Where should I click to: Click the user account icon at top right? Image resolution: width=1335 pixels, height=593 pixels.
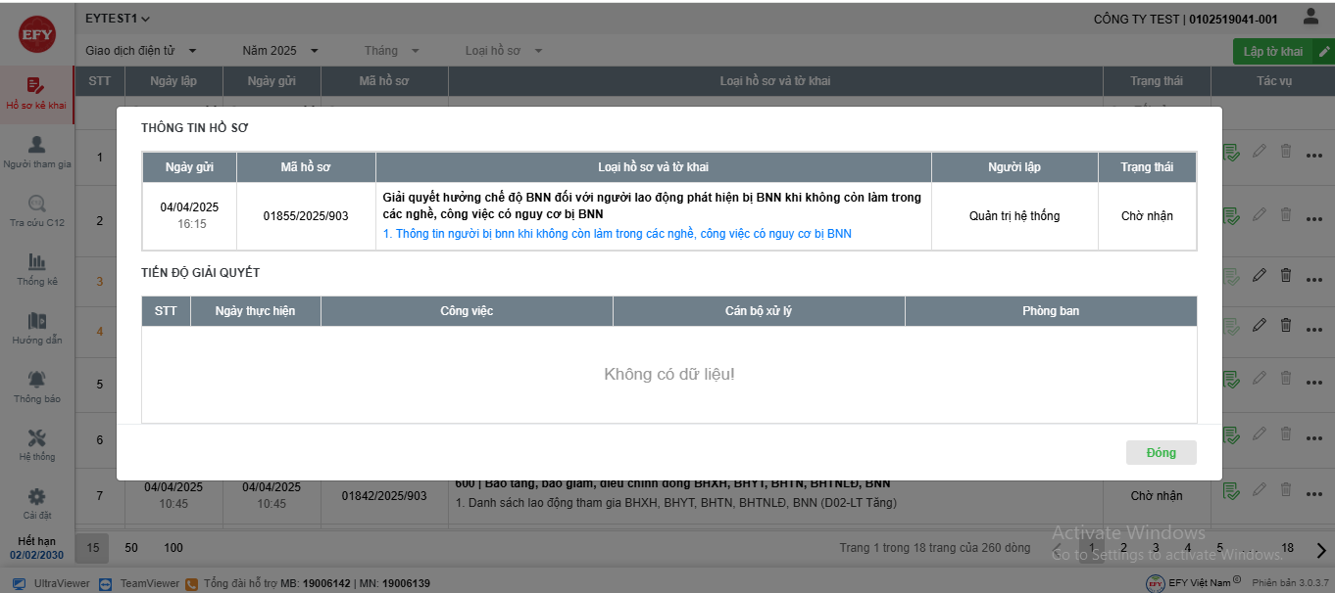pos(1310,17)
